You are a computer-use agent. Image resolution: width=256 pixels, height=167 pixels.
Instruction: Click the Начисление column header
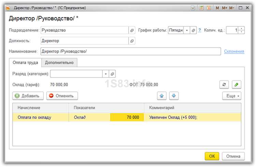tap(41, 108)
